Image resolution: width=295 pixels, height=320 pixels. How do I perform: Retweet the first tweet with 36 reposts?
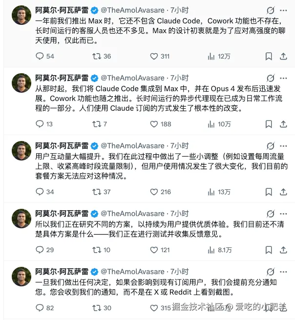coord(97,57)
